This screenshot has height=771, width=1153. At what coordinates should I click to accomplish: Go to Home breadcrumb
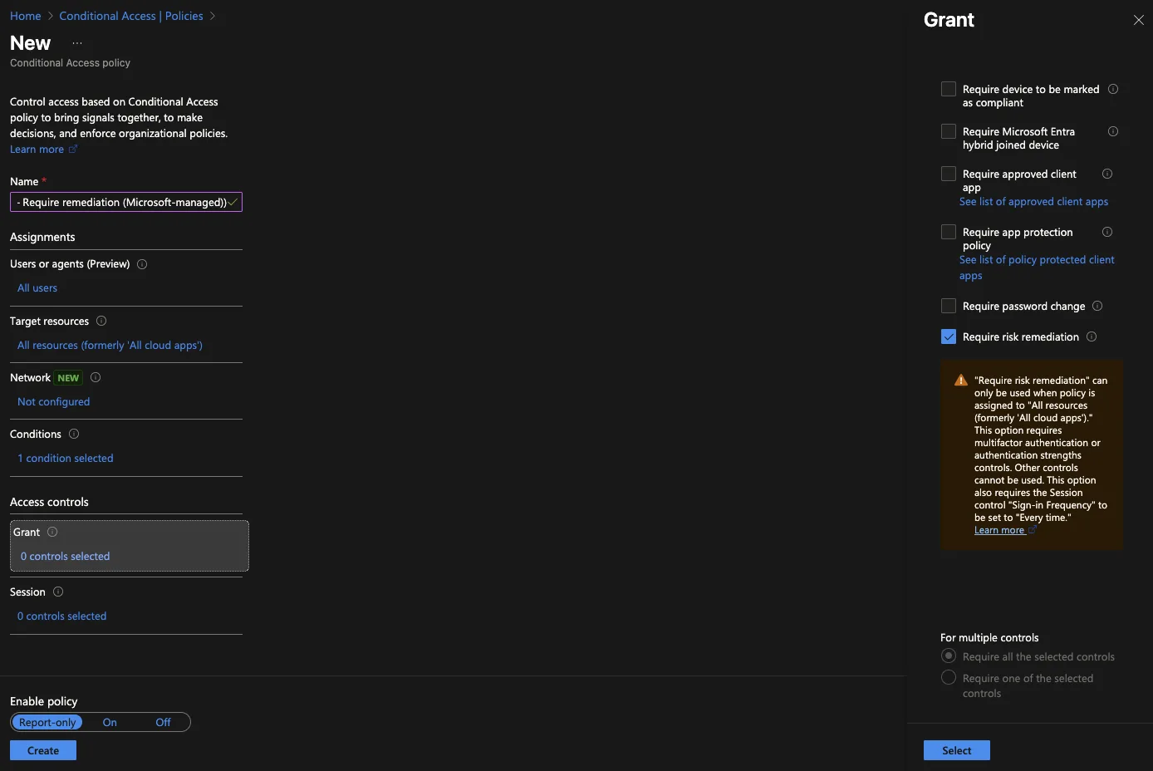click(25, 16)
